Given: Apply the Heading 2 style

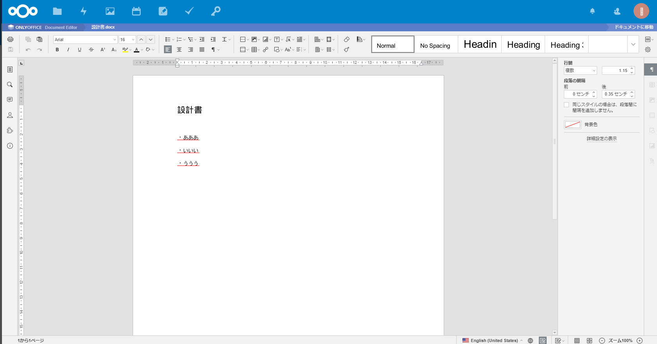Looking at the screenshot, I should click(x=523, y=44).
